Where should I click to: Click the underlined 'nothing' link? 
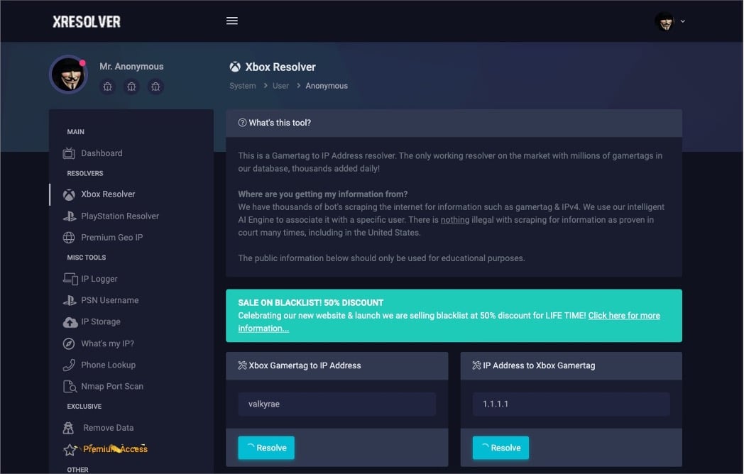coord(455,220)
